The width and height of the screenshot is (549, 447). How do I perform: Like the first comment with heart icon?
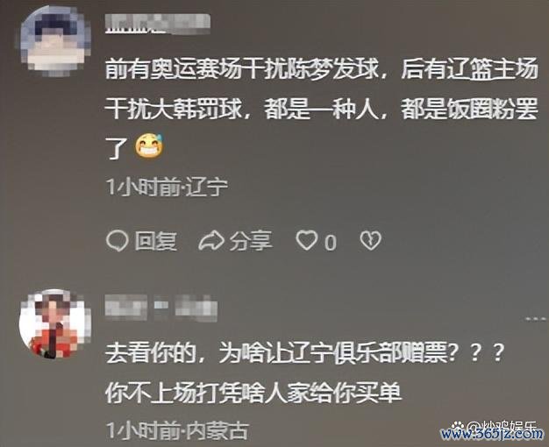coord(307,240)
